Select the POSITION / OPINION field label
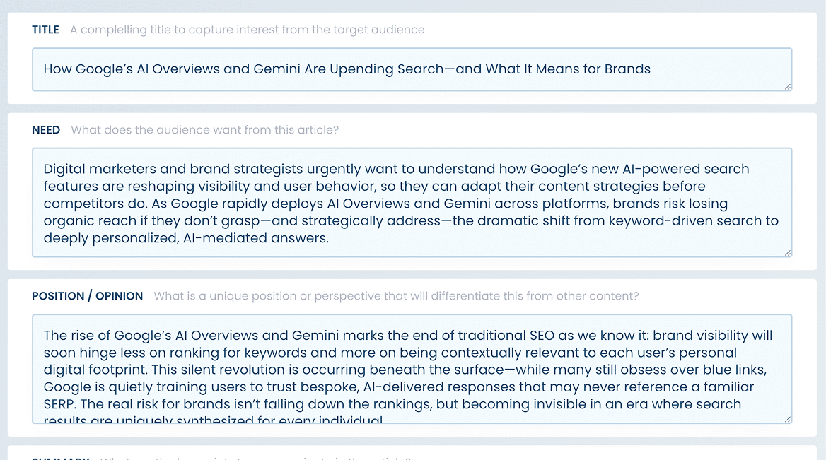Viewport: 826px width, 460px height. point(87,295)
